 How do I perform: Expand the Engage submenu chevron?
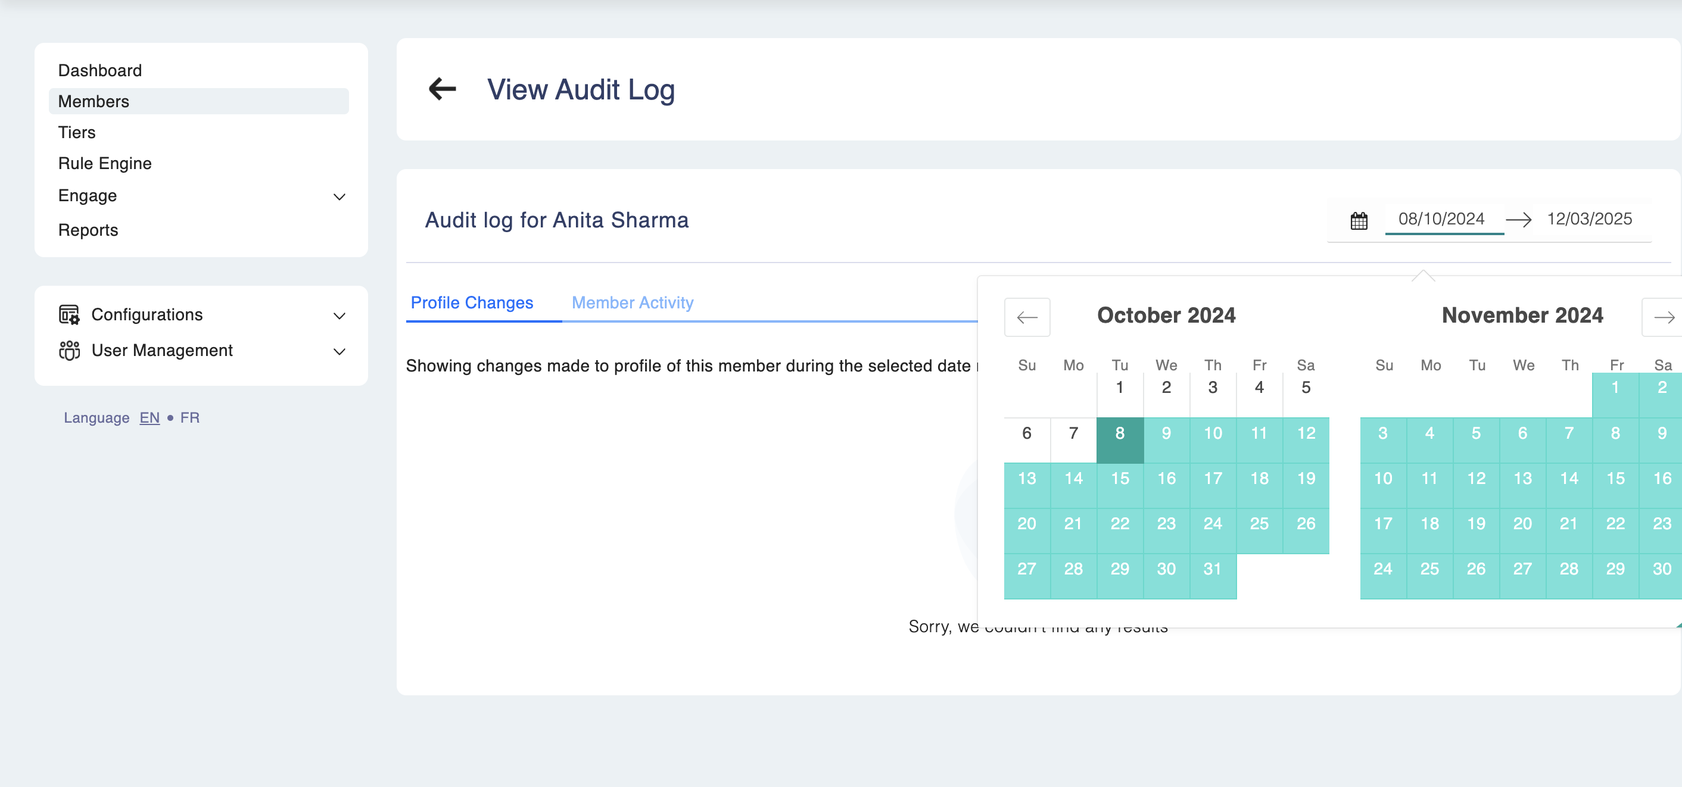click(x=339, y=196)
